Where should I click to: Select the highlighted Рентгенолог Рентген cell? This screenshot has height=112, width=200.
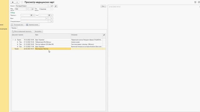coord(53,49)
